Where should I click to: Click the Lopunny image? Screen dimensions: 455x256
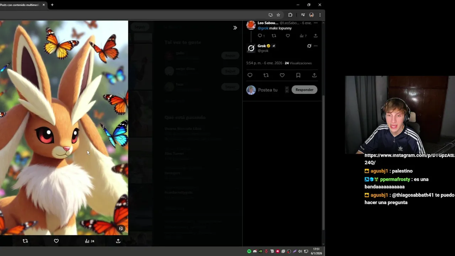[x=64, y=128]
